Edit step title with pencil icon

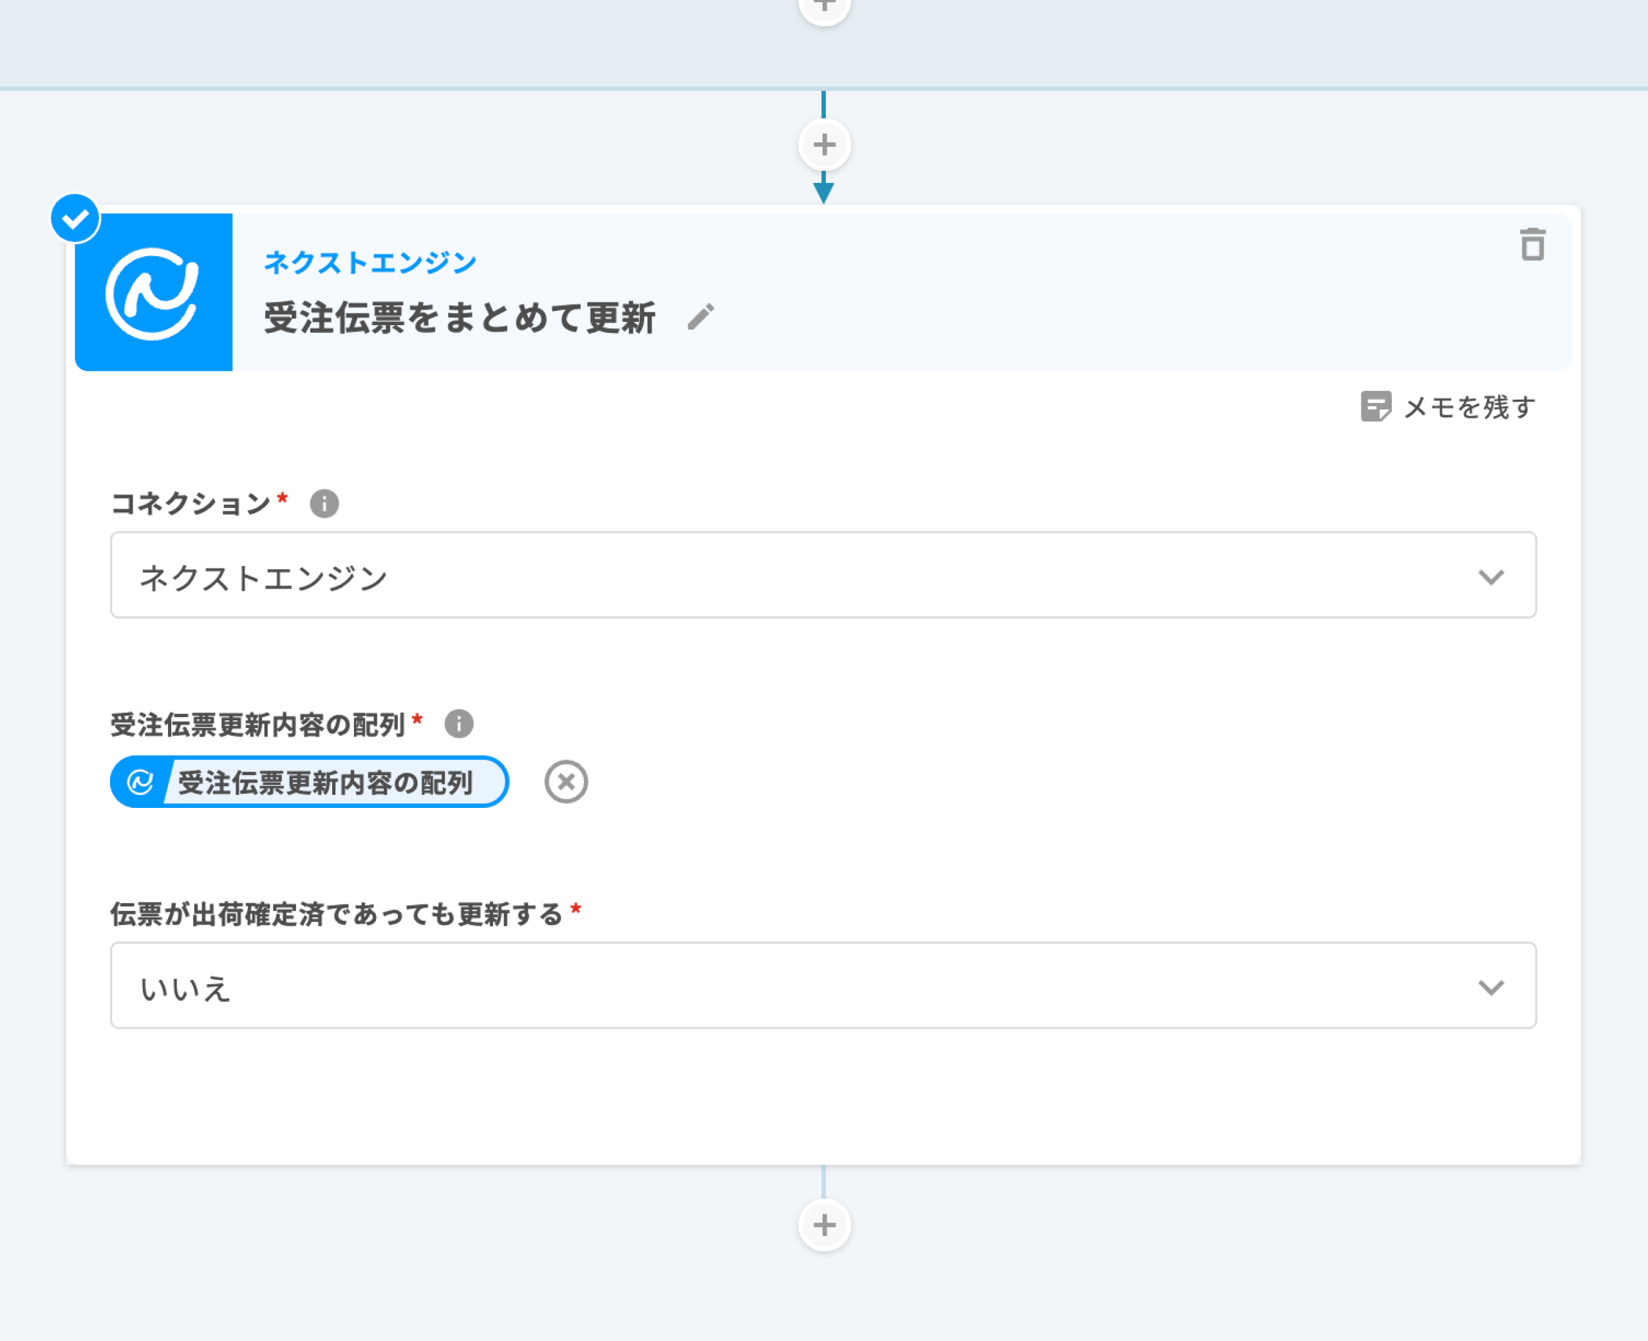pyautogui.click(x=701, y=317)
